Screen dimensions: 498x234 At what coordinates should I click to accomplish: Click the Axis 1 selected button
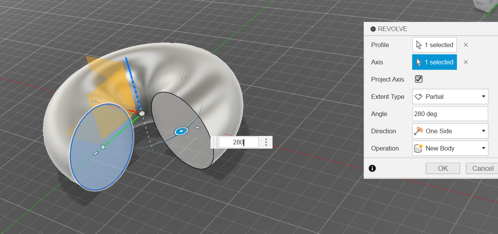coord(434,62)
